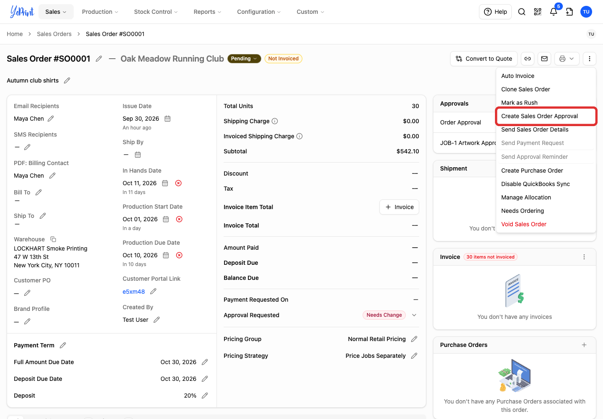603x419 pixels.
Task: Choose Clone Sales Order
Action: pos(546,89)
